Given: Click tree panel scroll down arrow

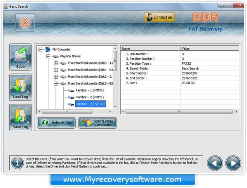Looking at the screenshot, I should click(115, 107).
